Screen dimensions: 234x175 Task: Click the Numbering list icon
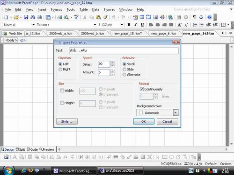[195, 25]
